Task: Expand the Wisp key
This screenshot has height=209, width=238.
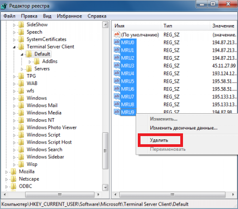Action: pos(14,165)
